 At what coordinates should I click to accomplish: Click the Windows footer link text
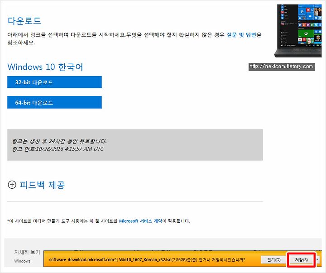pyautogui.click(x=22, y=261)
